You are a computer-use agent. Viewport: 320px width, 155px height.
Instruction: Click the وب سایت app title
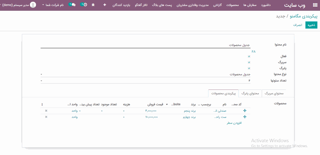pyautogui.click(x=295, y=5)
